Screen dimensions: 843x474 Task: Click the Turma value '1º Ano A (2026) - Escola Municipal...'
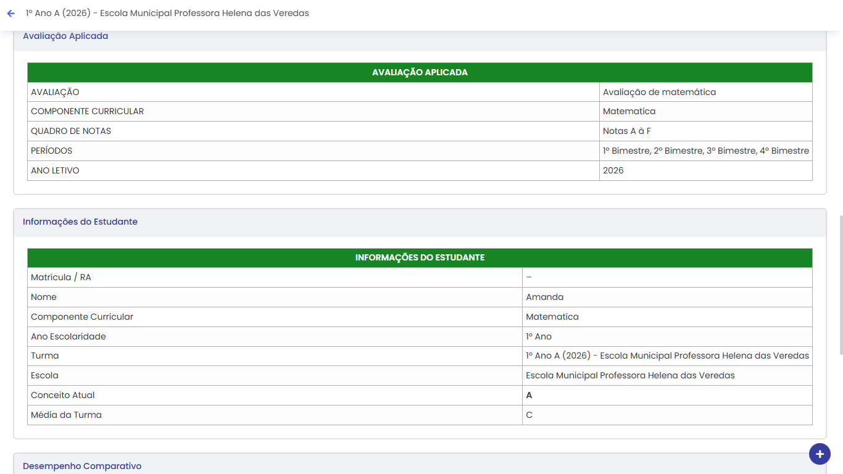pyautogui.click(x=667, y=355)
